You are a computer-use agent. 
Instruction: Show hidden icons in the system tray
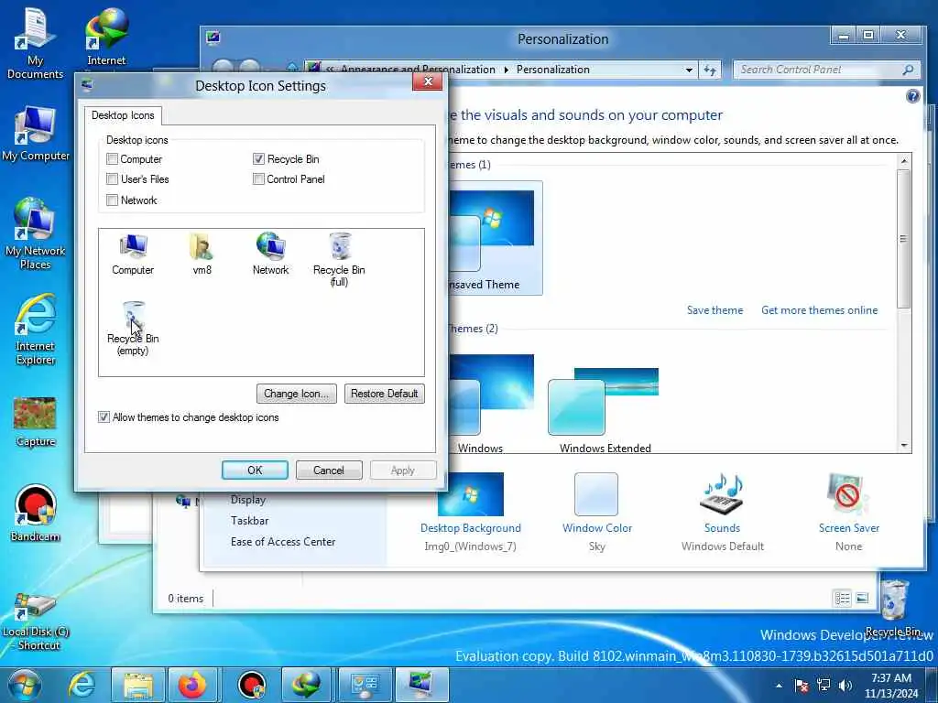779,686
